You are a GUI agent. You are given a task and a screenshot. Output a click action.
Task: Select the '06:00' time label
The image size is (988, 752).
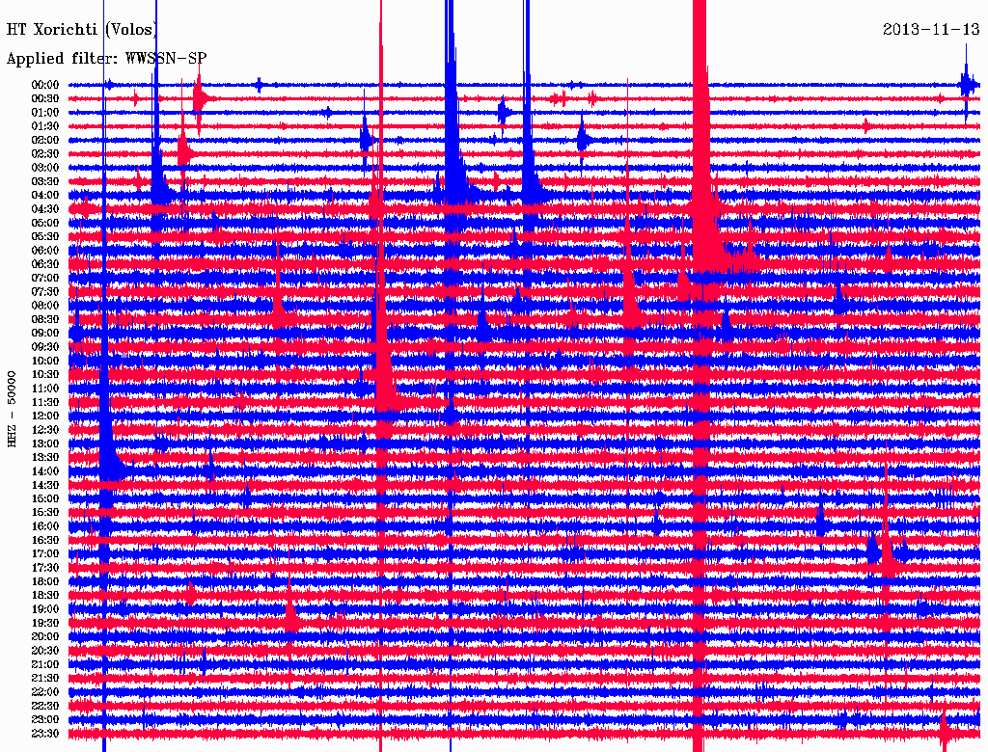tap(45, 250)
